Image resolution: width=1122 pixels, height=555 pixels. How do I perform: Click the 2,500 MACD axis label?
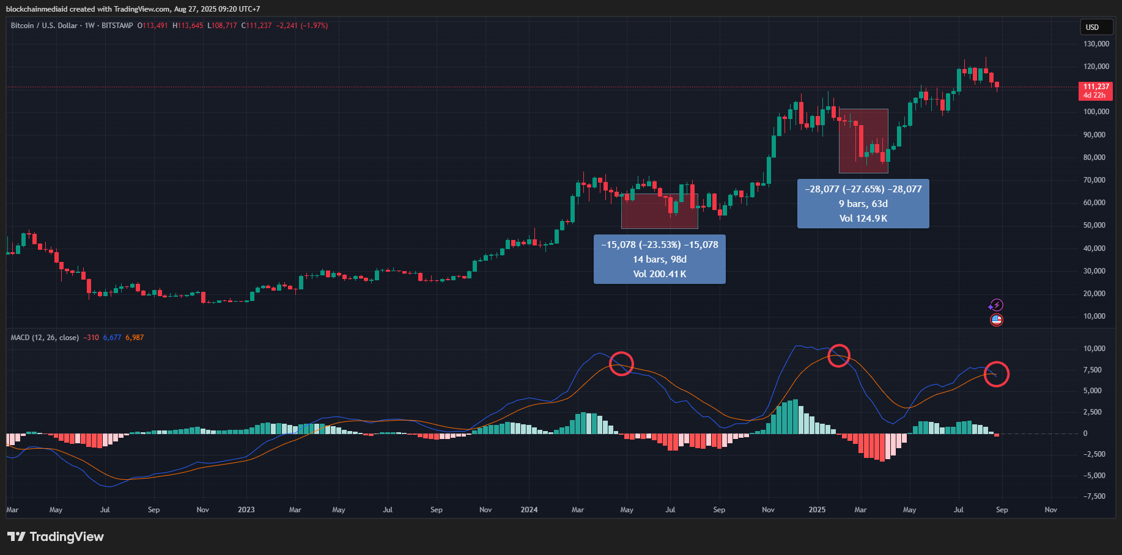1093,412
